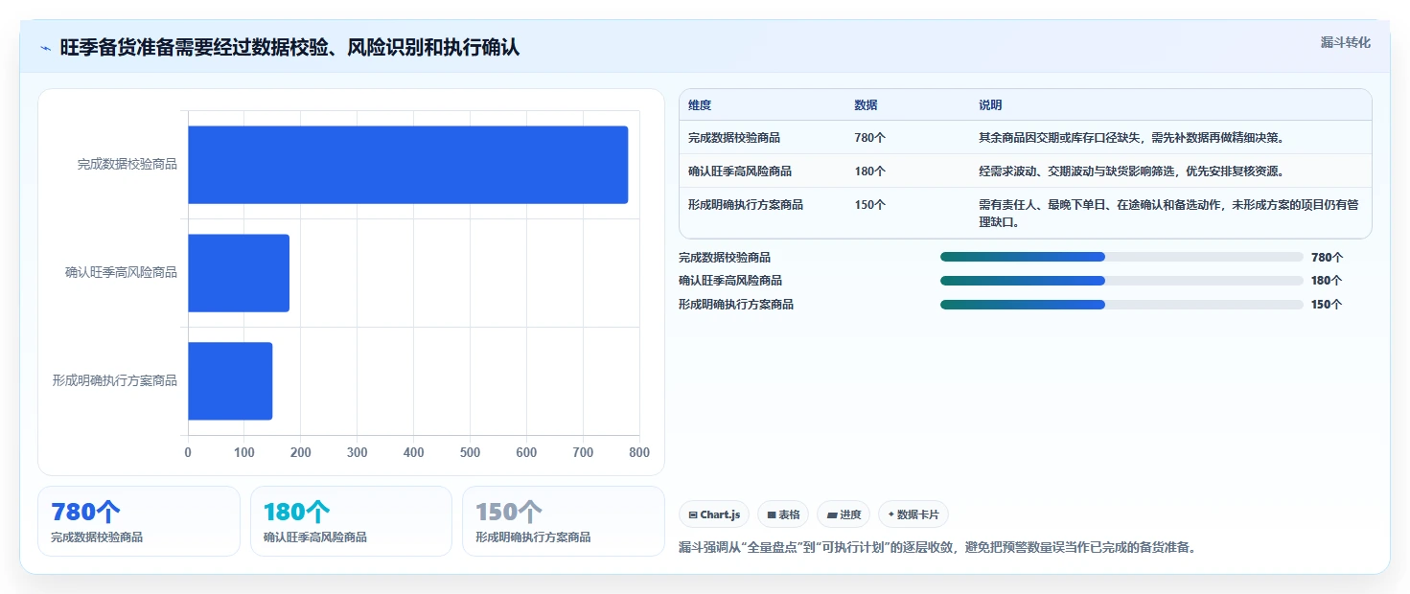Click the description starting 需有责任人
Screen dimensions: 1410x594
coord(1168,214)
